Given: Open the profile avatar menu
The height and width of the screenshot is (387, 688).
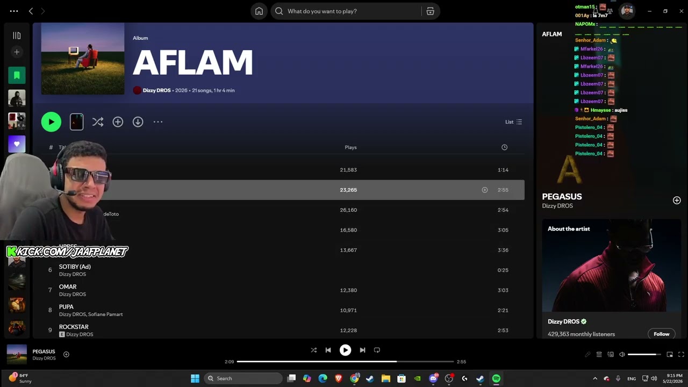Looking at the screenshot, I should click(627, 11).
